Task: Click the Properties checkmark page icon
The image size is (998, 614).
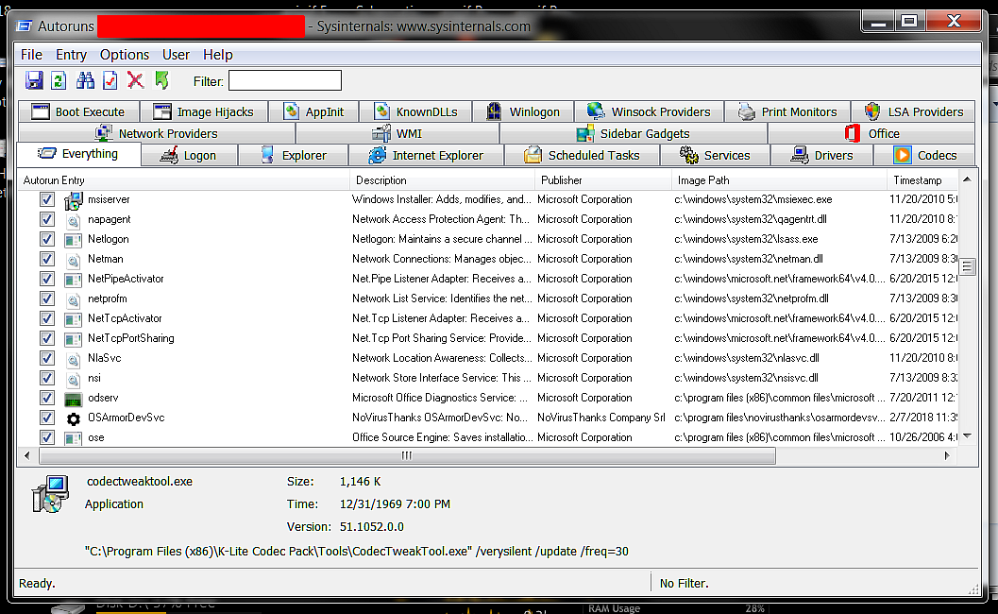Action: coord(110,81)
